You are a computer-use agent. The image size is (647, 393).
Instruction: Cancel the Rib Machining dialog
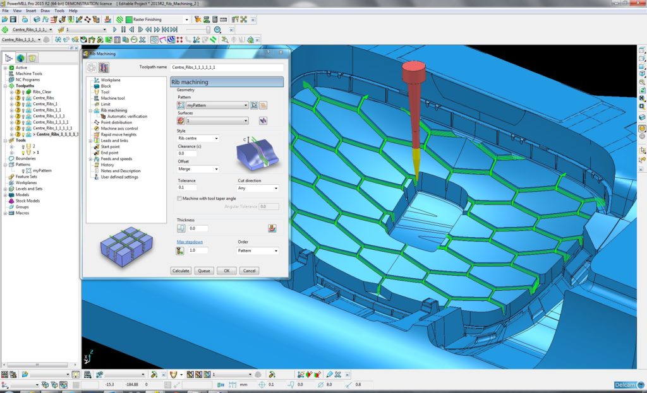click(249, 271)
